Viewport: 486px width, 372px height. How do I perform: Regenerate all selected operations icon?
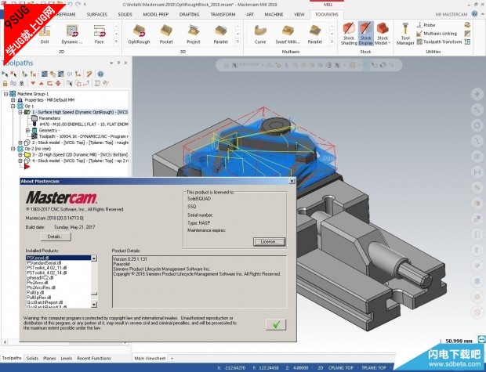coord(24,74)
